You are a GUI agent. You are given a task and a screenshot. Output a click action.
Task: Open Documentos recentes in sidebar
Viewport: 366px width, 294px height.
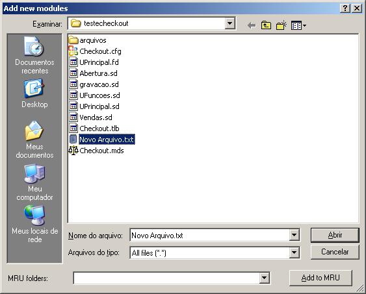point(34,55)
